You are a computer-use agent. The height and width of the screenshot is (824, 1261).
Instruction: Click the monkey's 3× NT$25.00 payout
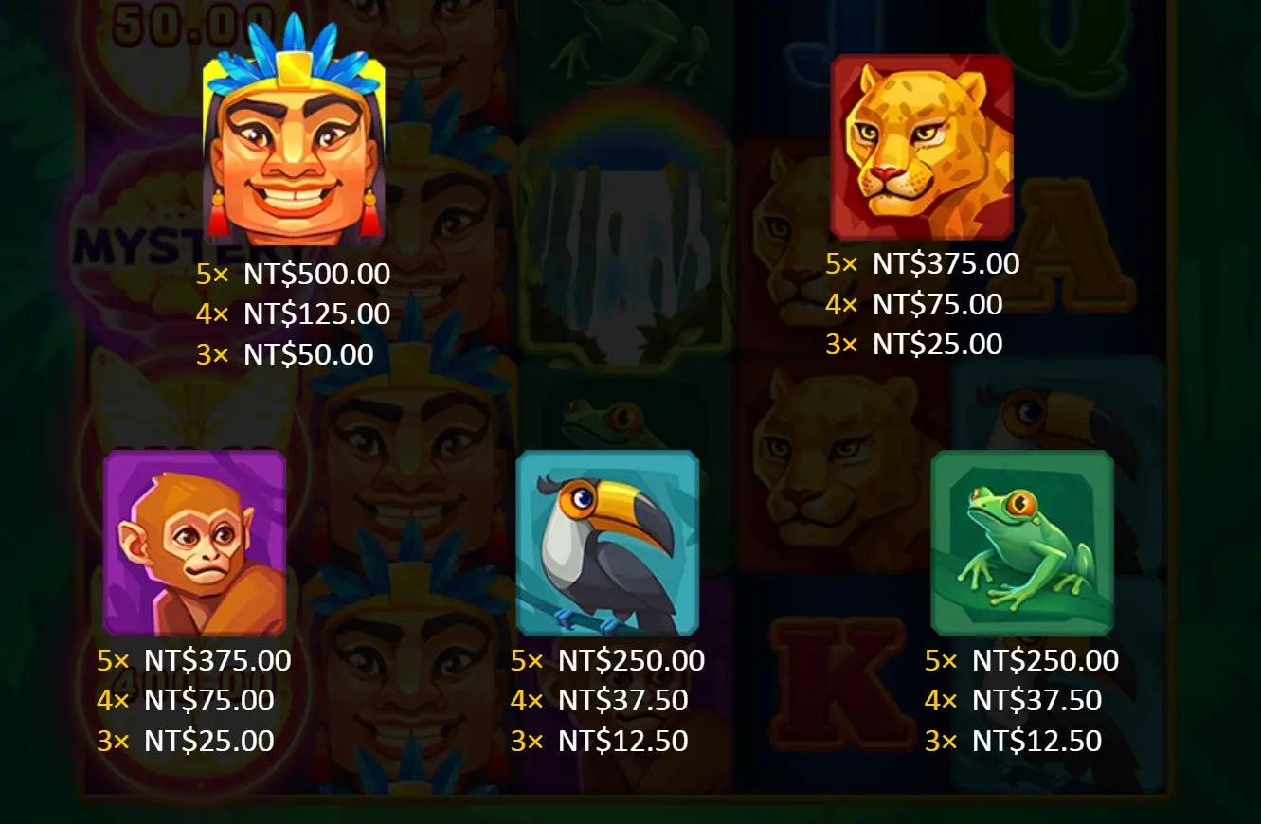(x=185, y=741)
